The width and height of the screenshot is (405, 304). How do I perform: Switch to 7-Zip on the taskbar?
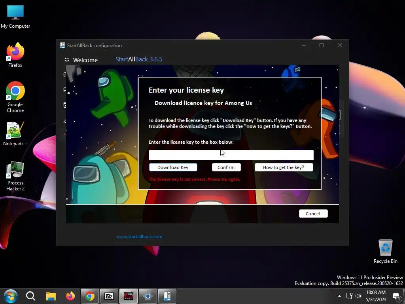[109, 296]
